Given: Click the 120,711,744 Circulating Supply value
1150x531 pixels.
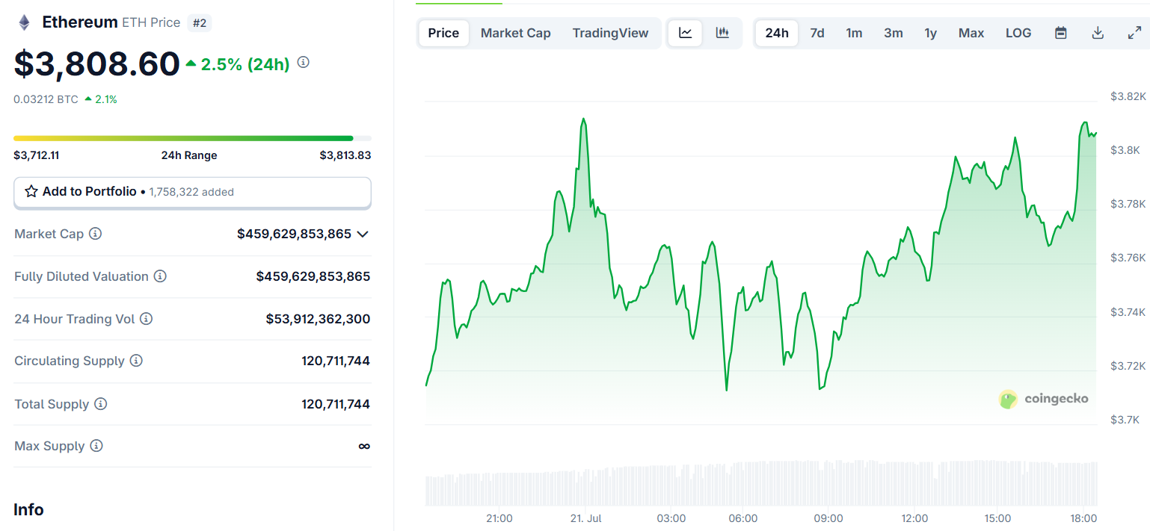Looking at the screenshot, I should click(x=336, y=361).
